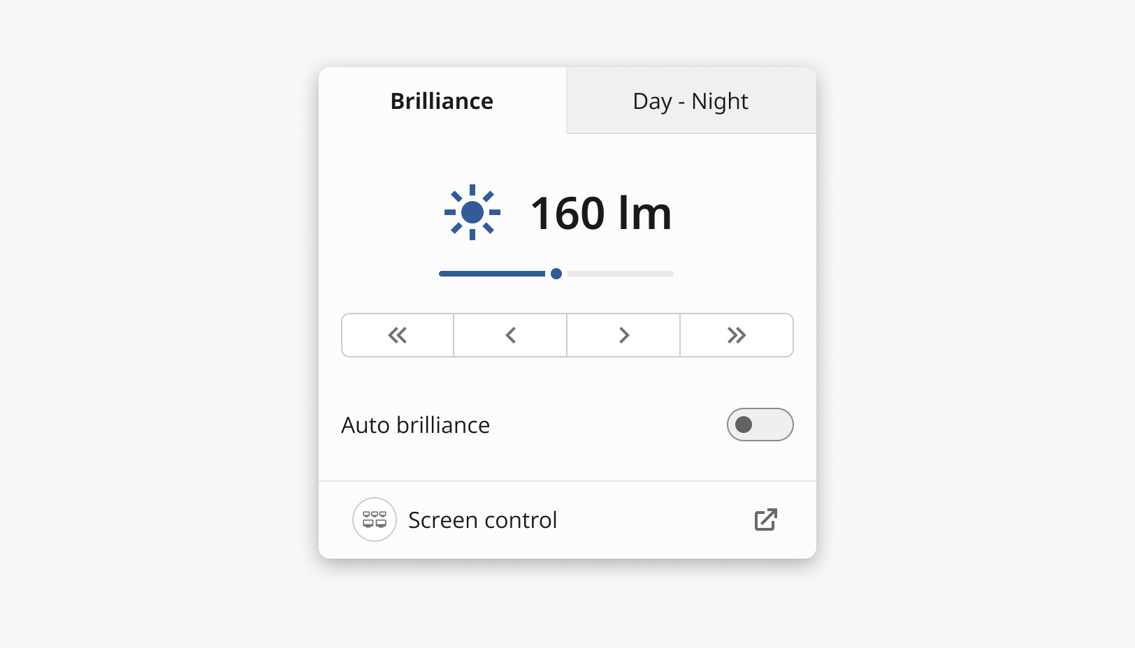Click the empty track of Auto brilliance switch

point(772,425)
